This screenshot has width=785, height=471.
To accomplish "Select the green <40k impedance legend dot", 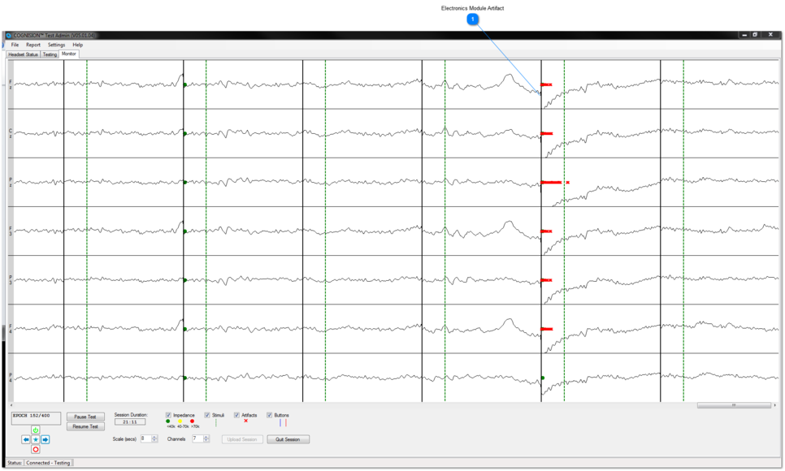I will 167,422.
